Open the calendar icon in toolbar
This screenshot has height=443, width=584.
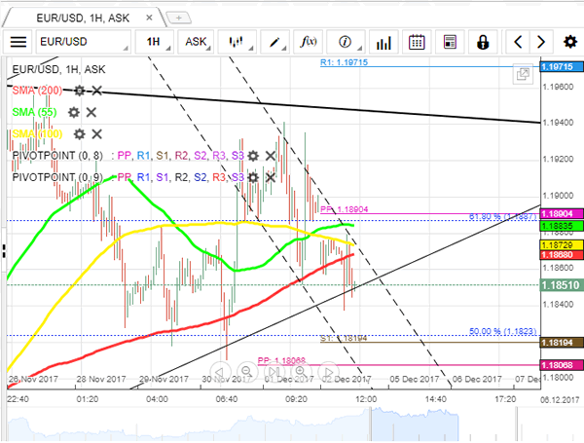417,42
